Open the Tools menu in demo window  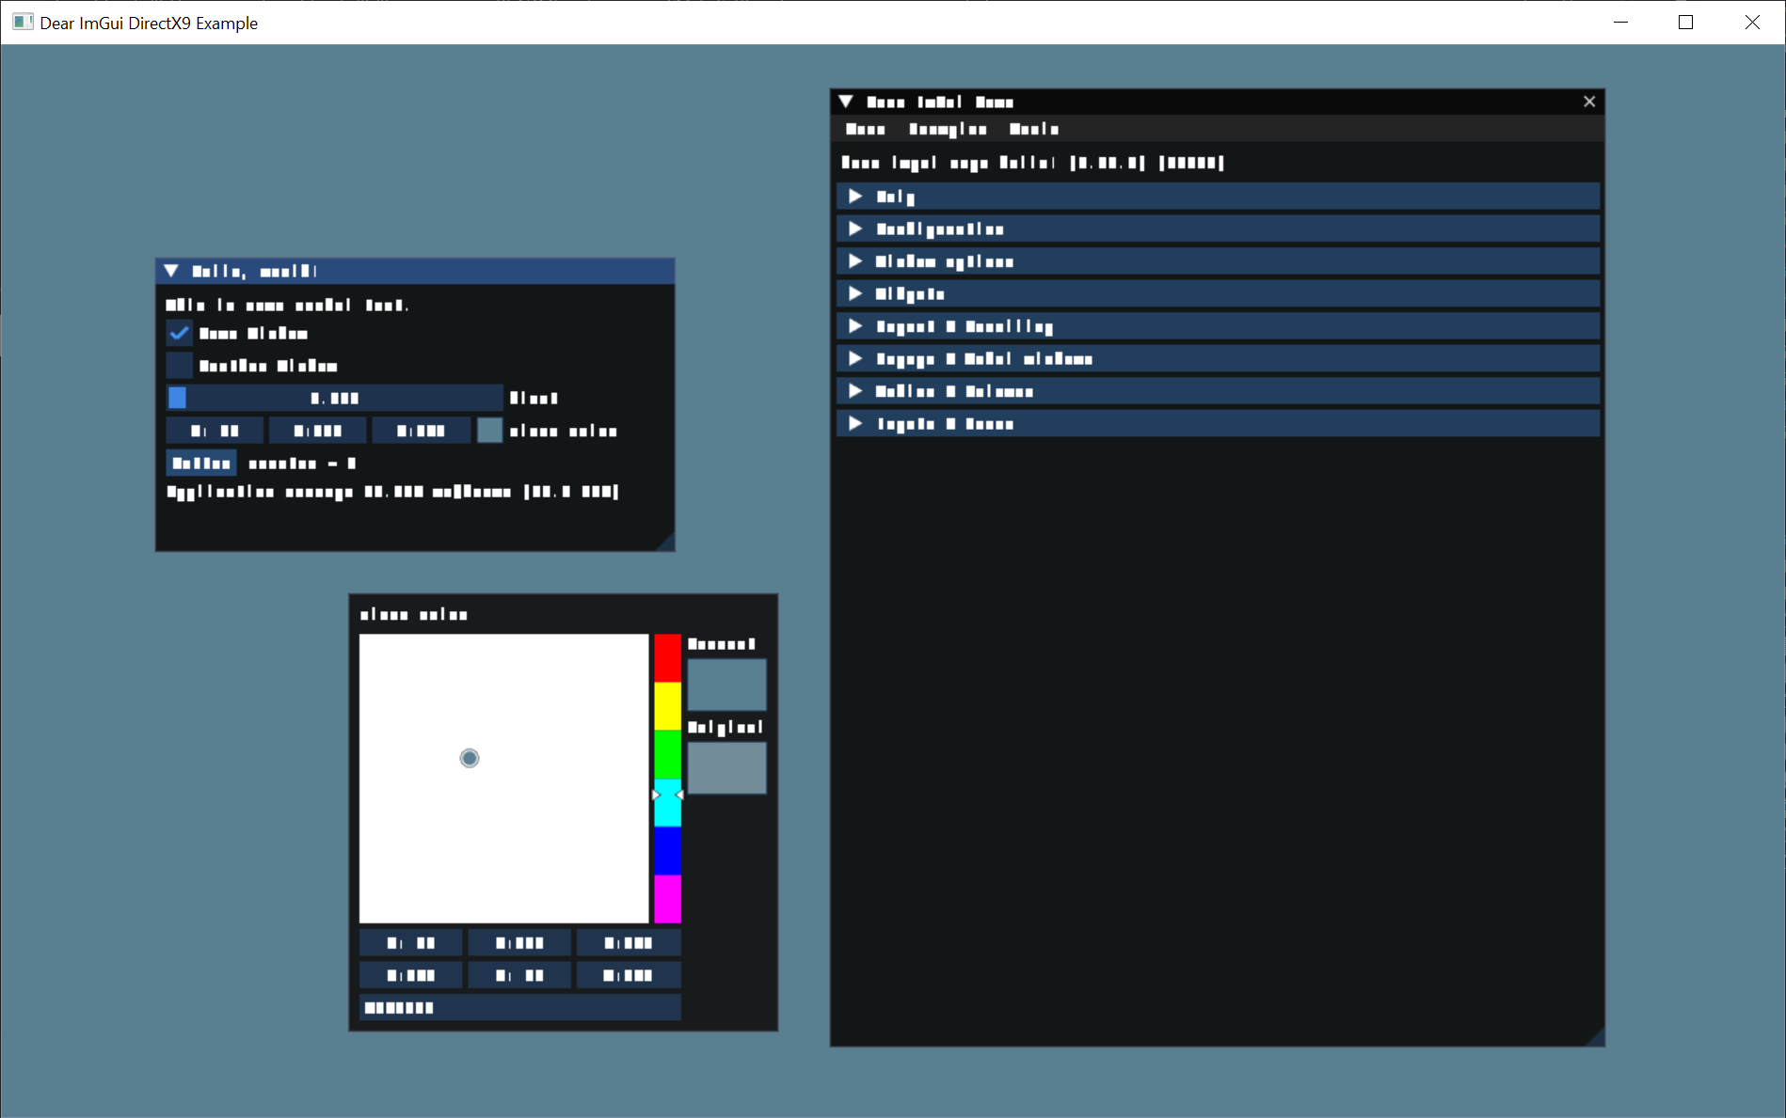(x=1033, y=129)
